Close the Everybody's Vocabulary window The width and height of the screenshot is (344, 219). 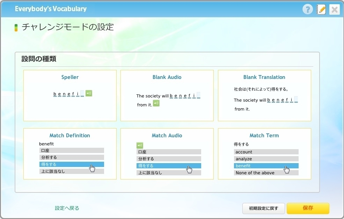tap(335, 10)
